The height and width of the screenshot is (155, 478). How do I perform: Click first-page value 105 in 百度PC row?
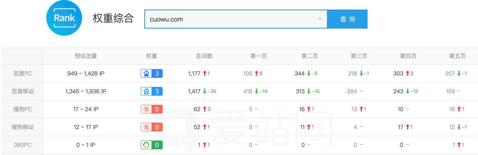[x=248, y=74]
